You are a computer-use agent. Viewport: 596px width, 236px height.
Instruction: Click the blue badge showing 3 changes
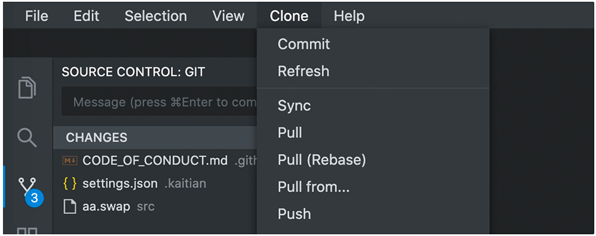34,198
